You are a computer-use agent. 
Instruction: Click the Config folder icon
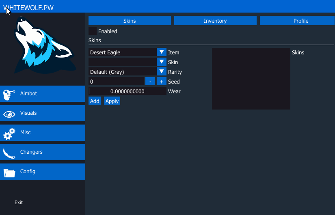click(x=9, y=172)
